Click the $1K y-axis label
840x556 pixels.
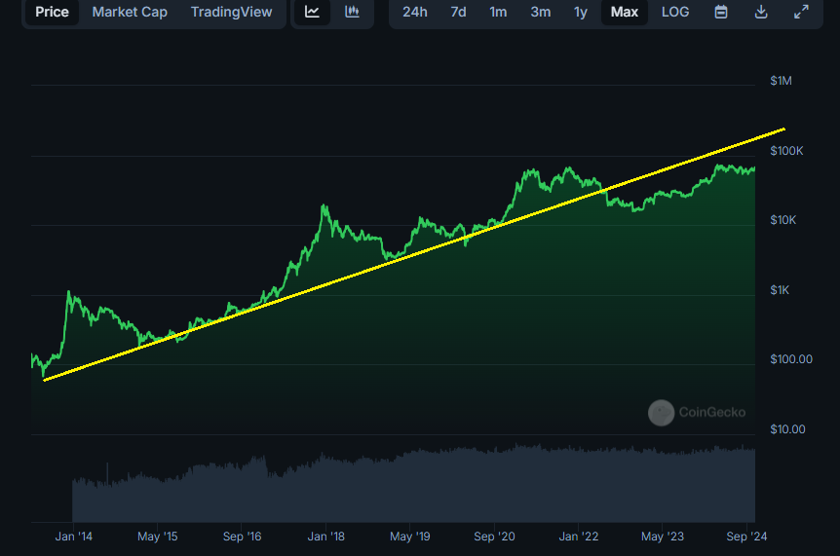pos(780,290)
